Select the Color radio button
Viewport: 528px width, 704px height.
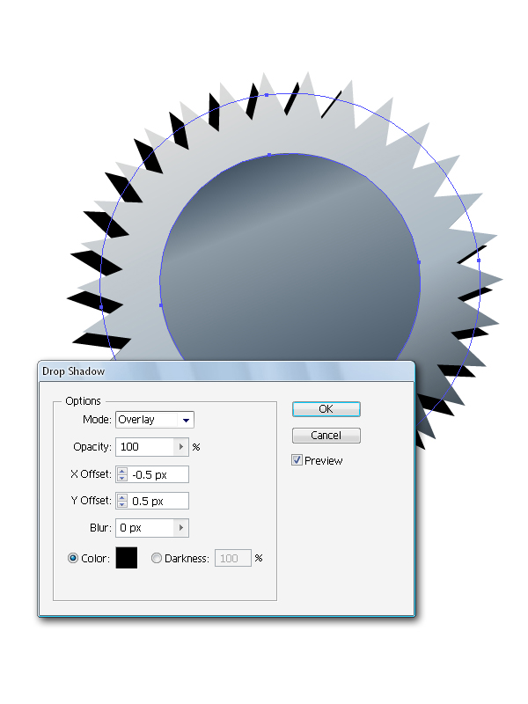[x=73, y=558]
